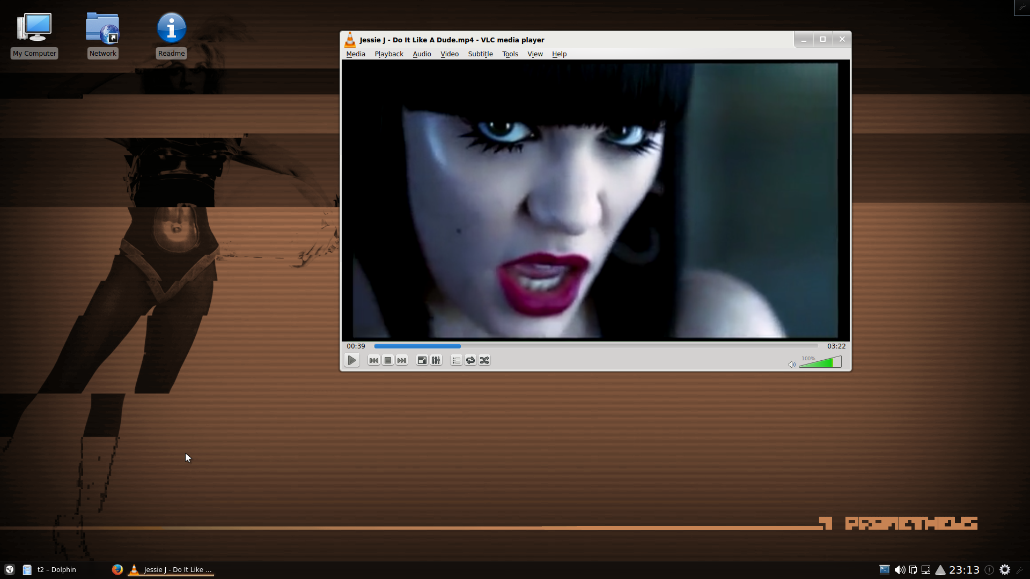The image size is (1030, 579).
Task: Open Firefox from the taskbar
Action: 117,570
